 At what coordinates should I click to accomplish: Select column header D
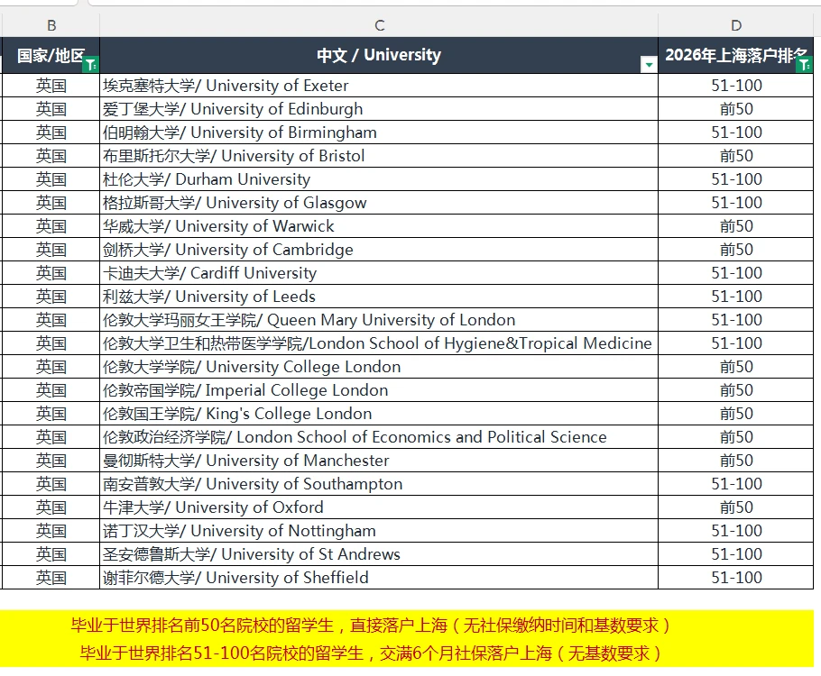pyautogui.click(x=737, y=26)
